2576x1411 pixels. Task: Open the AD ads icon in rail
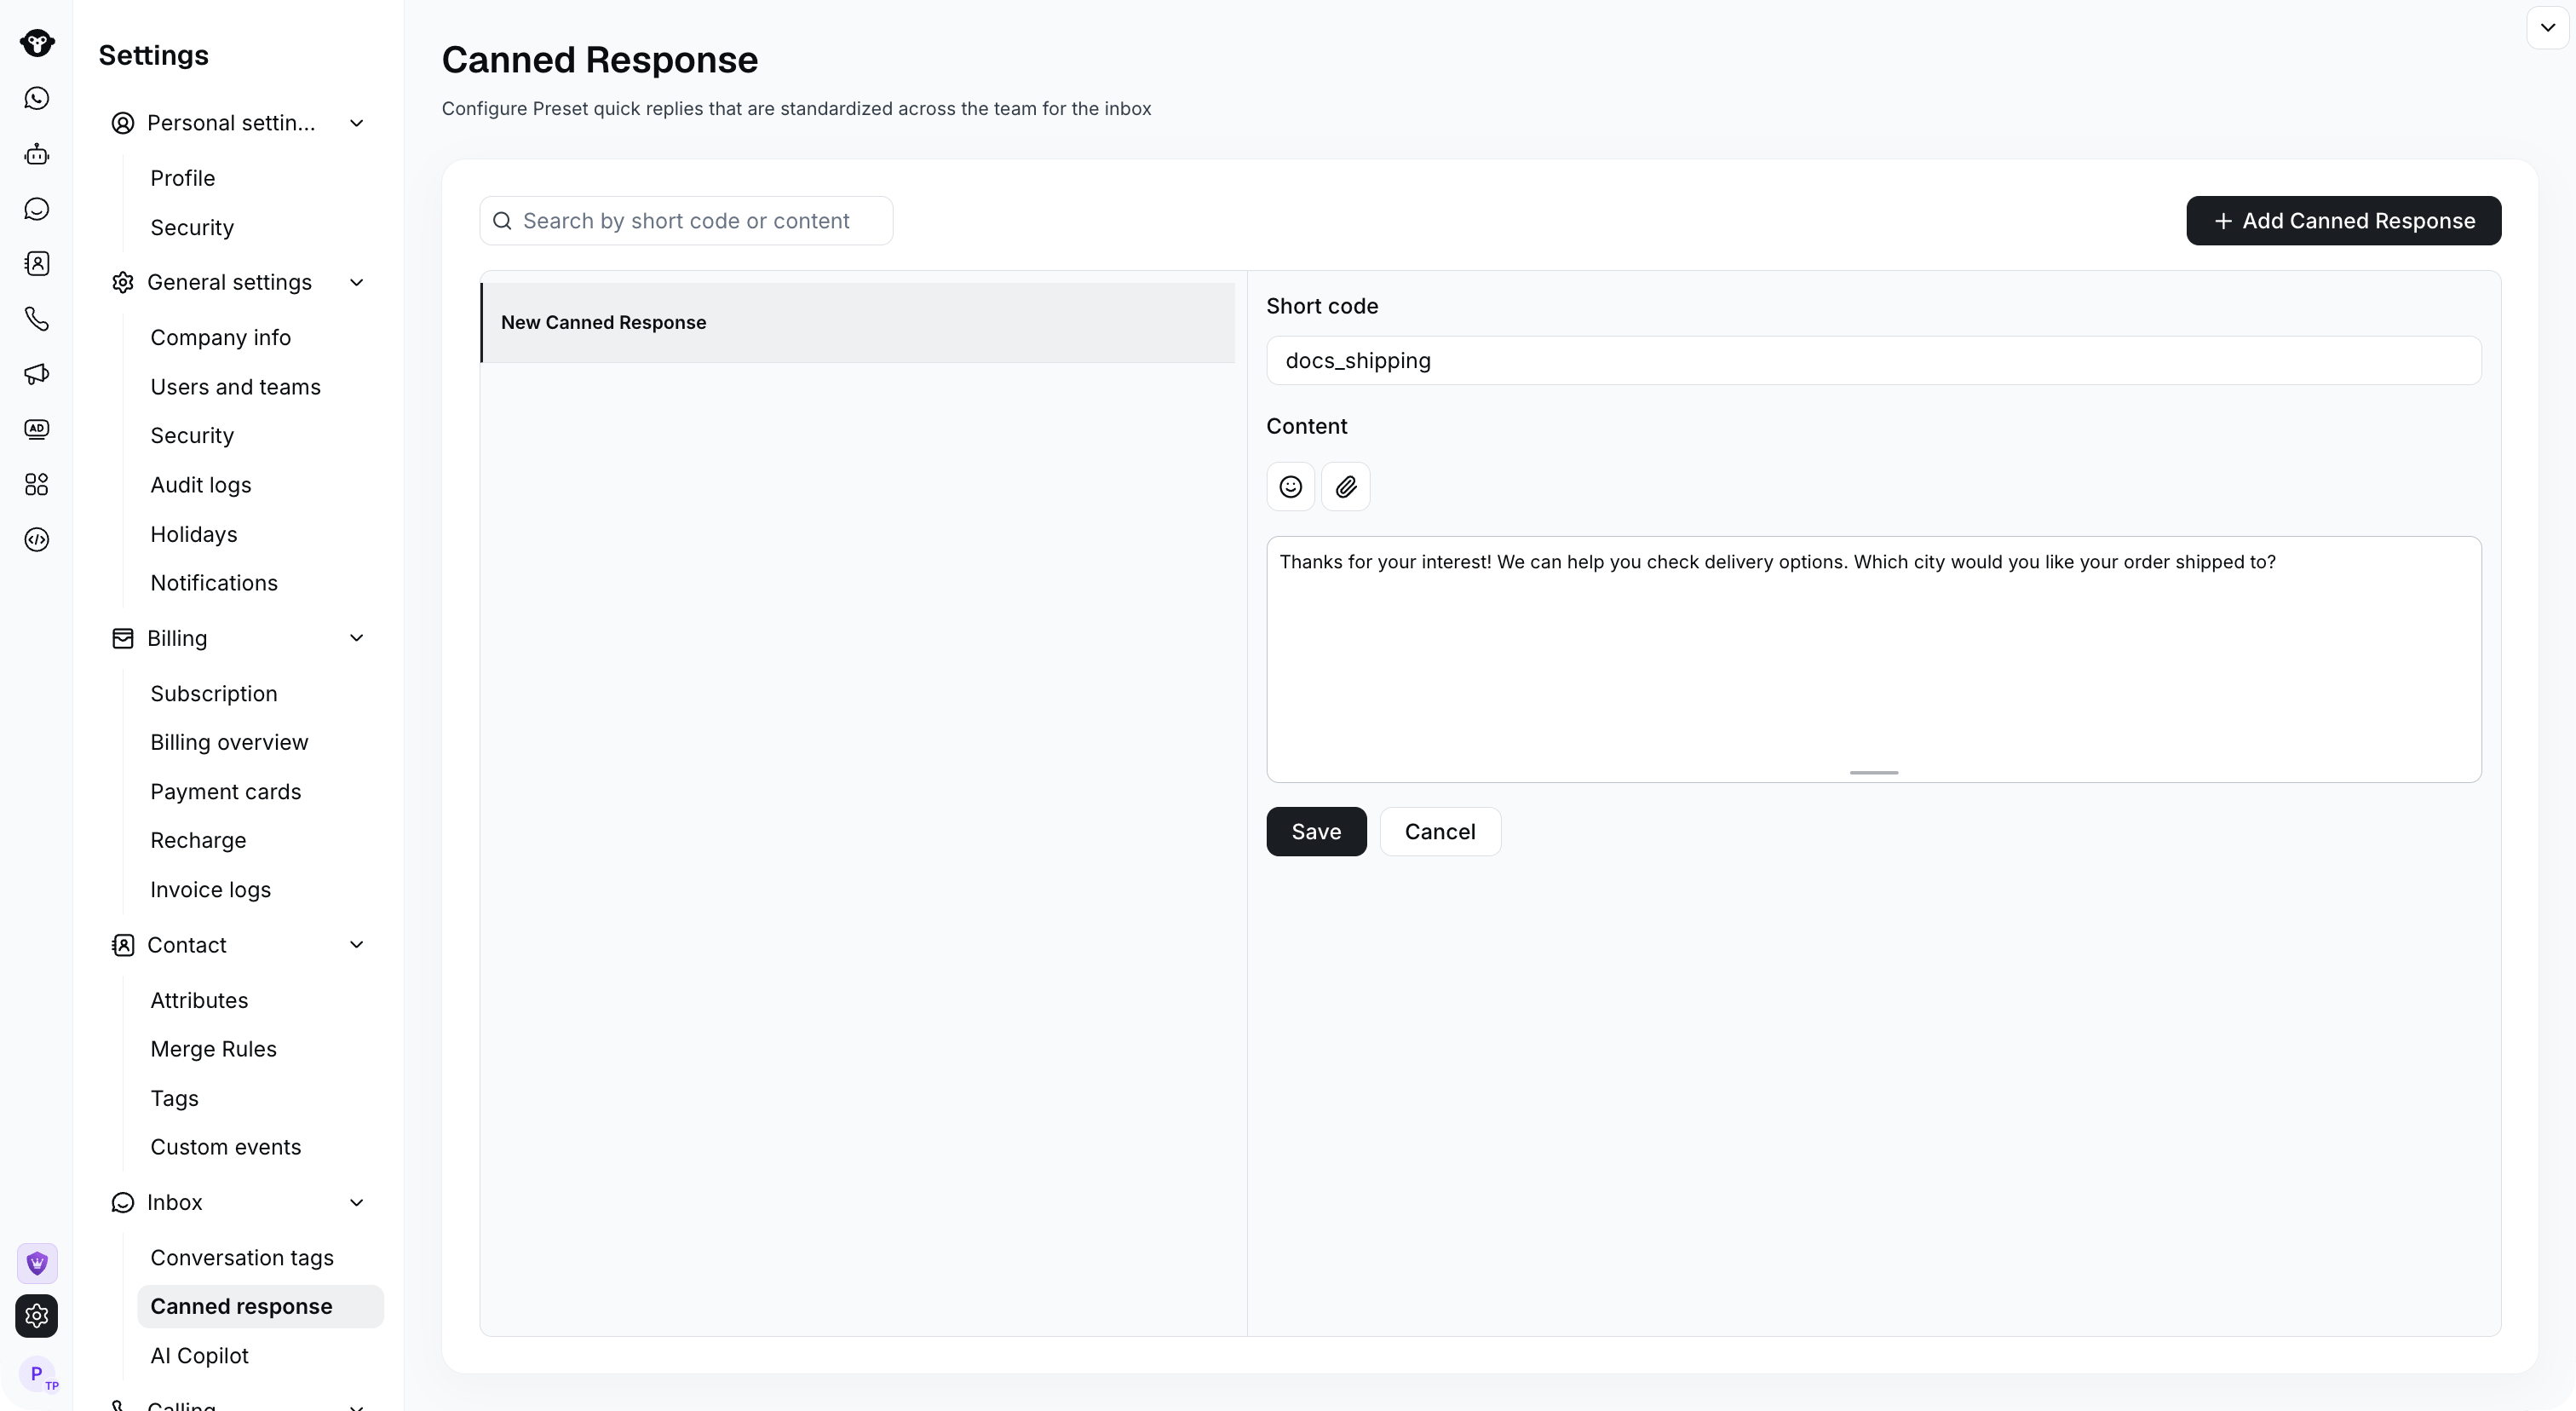(37, 429)
